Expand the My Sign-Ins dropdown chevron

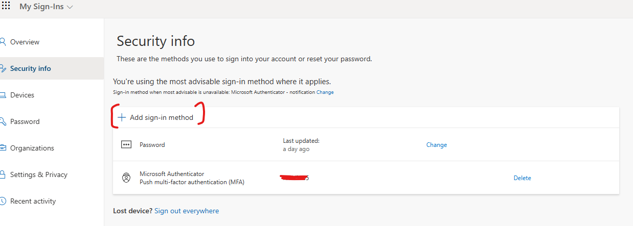[70, 7]
